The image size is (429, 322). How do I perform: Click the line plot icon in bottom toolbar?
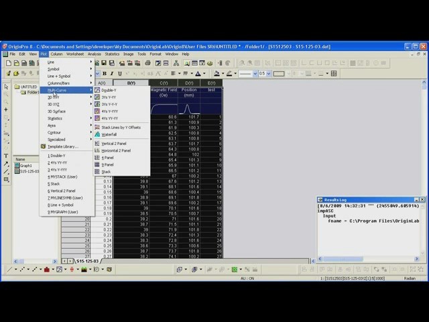pyautogui.click(x=9, y=270)
